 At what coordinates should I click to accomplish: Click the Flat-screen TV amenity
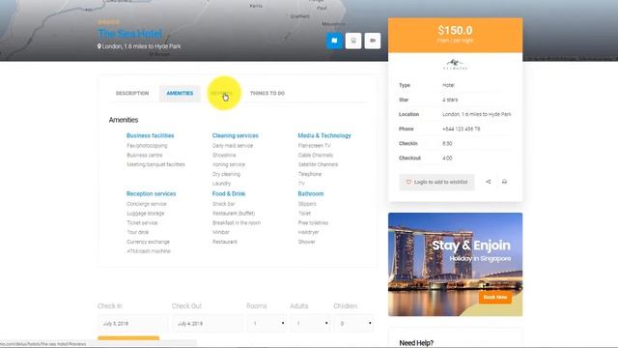(314, 146)
